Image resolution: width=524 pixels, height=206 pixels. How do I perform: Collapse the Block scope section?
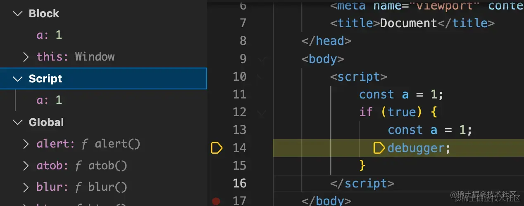click(17, 14)
